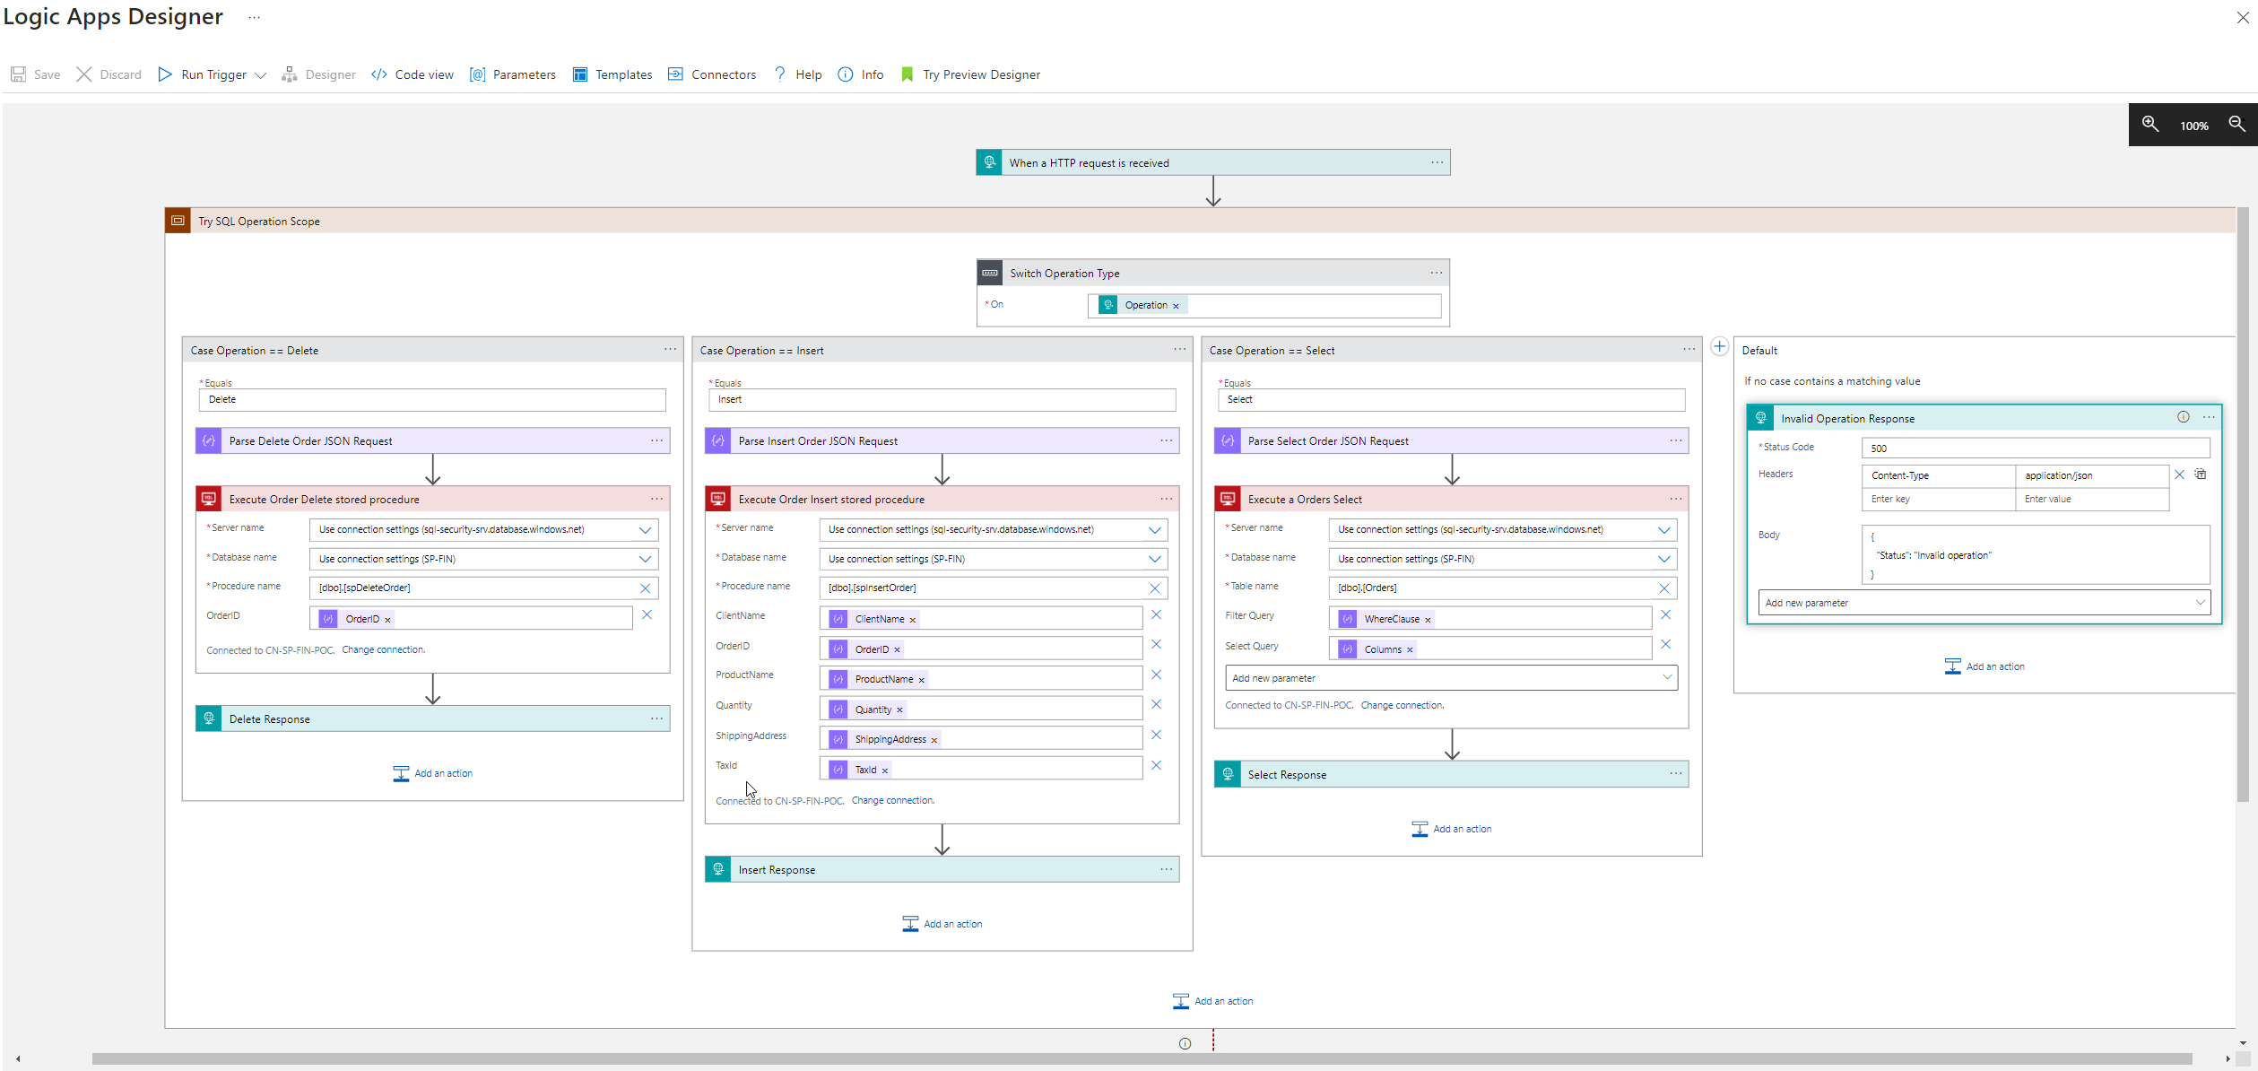
Task: Open the Database name dropdown in Insert procedure
Action: pos(1154,559)
